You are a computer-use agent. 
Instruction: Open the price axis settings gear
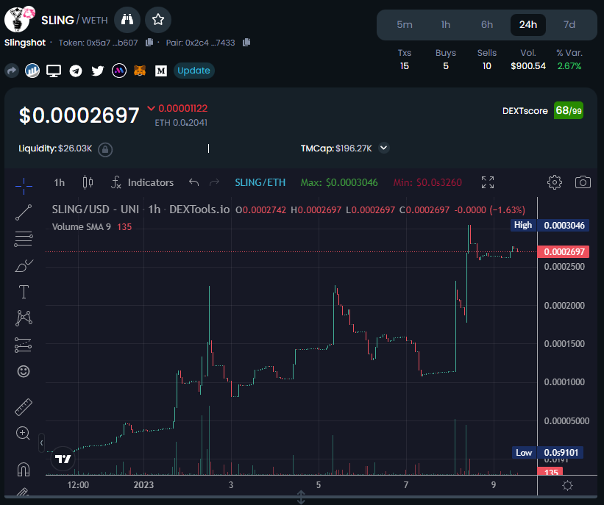(567, 485)
